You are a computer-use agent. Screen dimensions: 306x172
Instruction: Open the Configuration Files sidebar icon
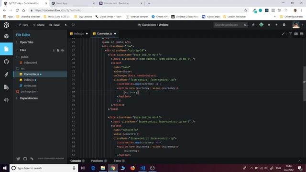(6, 87)
